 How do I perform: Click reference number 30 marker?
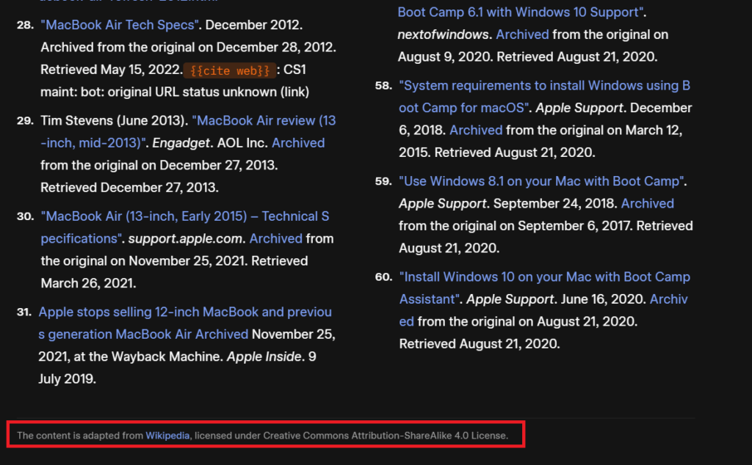click(25, 216)
